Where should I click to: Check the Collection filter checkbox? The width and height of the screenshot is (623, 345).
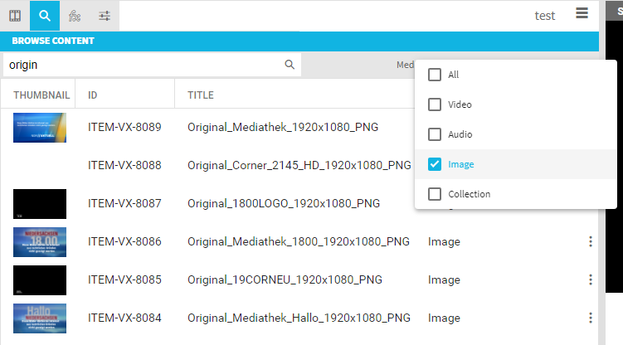[435, 194]
